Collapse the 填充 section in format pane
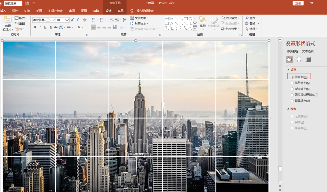The image size is (327, 192). coord(288,70)
